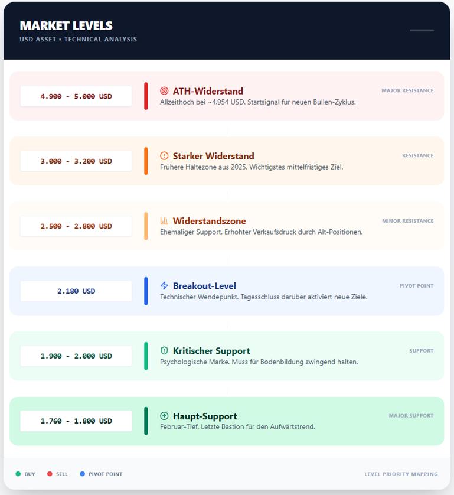Click the lightning bolt icon beside Breakout-Level
Viewport: 454px width, 495px height.
164,286
